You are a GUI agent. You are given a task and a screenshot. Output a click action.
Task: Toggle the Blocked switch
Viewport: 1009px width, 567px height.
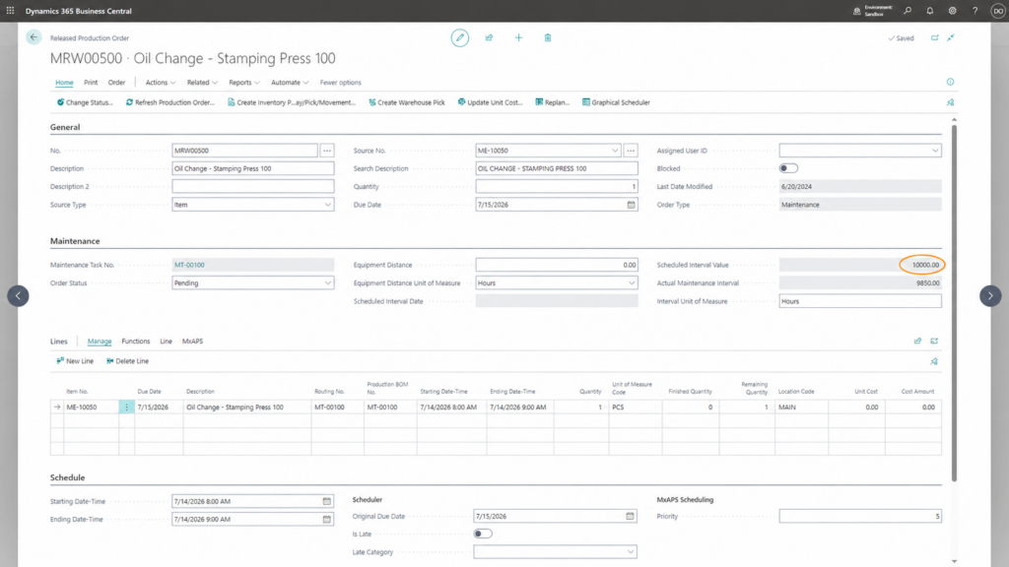pos(788,168)
